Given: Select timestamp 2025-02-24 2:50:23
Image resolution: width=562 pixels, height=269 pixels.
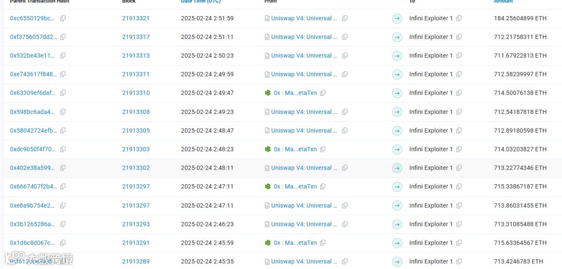Looking at the screenshot, I should tap(207, 56).
